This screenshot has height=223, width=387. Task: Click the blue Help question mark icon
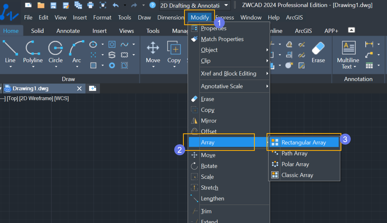coord(153,5)
